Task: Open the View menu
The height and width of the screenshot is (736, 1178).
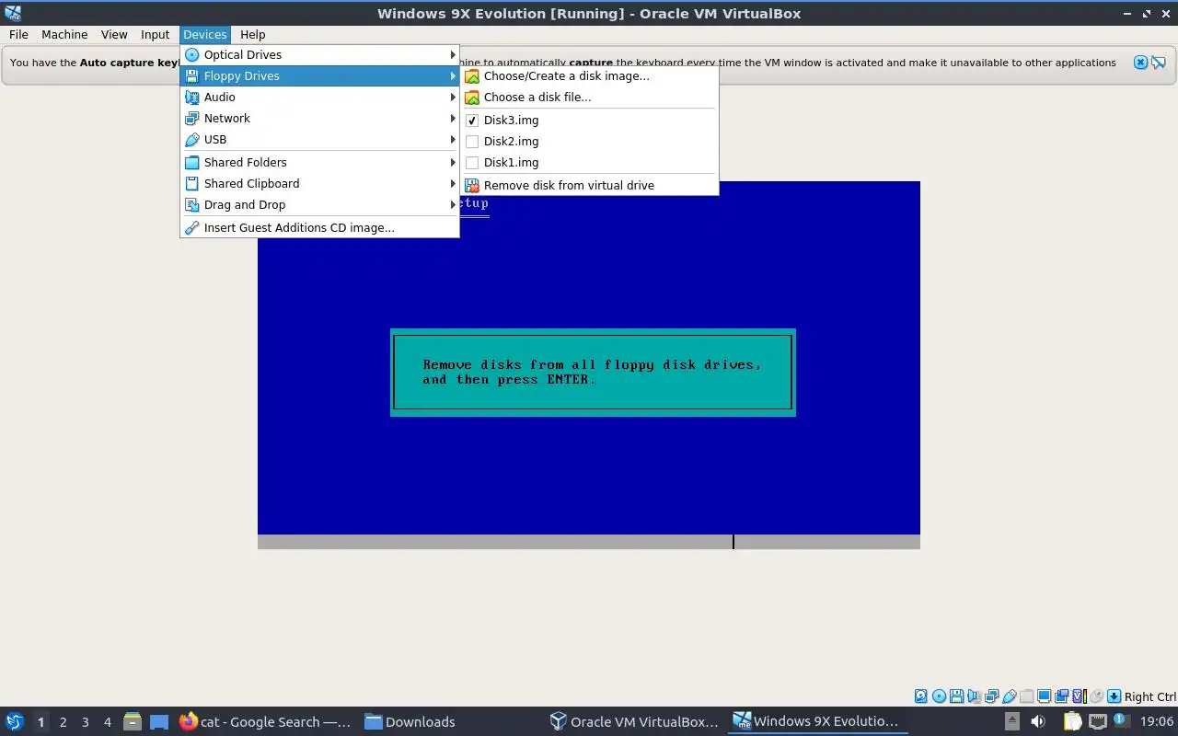Action: (x=114, y=34)
